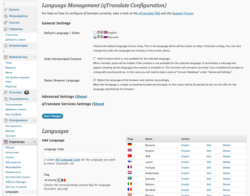Viewport: 250px width, 196px height.
Task: Enable the suomi language
Action: tap(185, 162)
